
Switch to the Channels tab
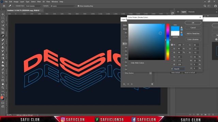click(x=191, y=12)
